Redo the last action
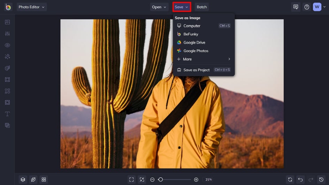The width and height of the screenshot is (329, 185). coord(311,179)
